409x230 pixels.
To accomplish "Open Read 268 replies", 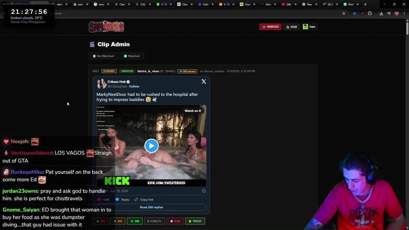I will click(x=151, y=207).
